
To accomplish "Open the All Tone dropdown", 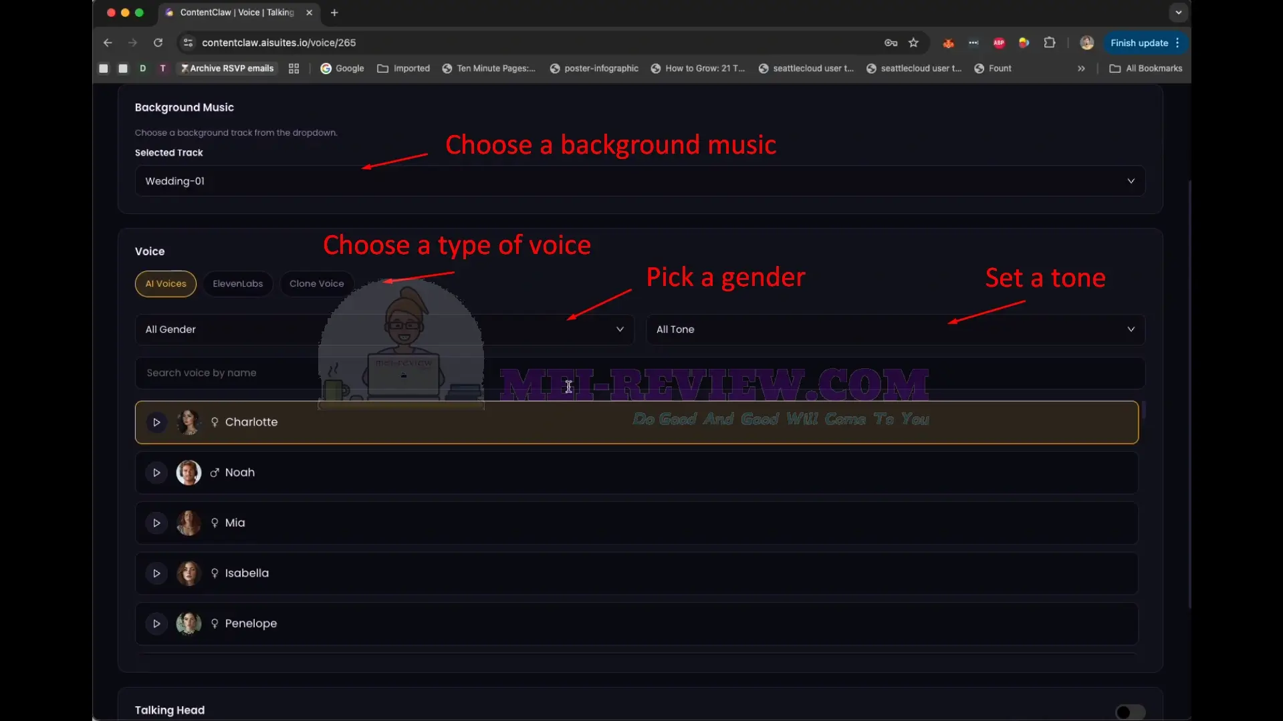I will pos(895,329).
